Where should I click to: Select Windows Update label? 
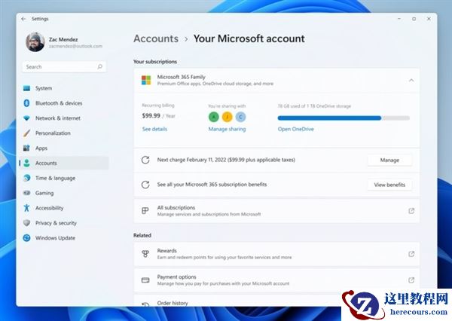[x=55, y=238]
